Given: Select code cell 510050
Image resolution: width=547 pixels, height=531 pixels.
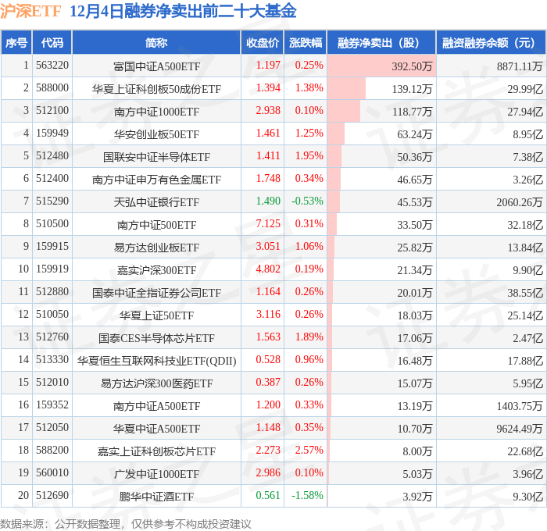Looking at the screenshot, I should pyautogui.click(x=52, y=315).
